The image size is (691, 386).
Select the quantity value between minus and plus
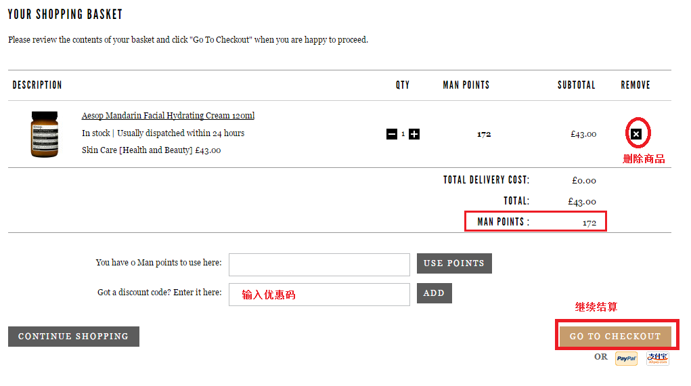(x=403, y=134)
